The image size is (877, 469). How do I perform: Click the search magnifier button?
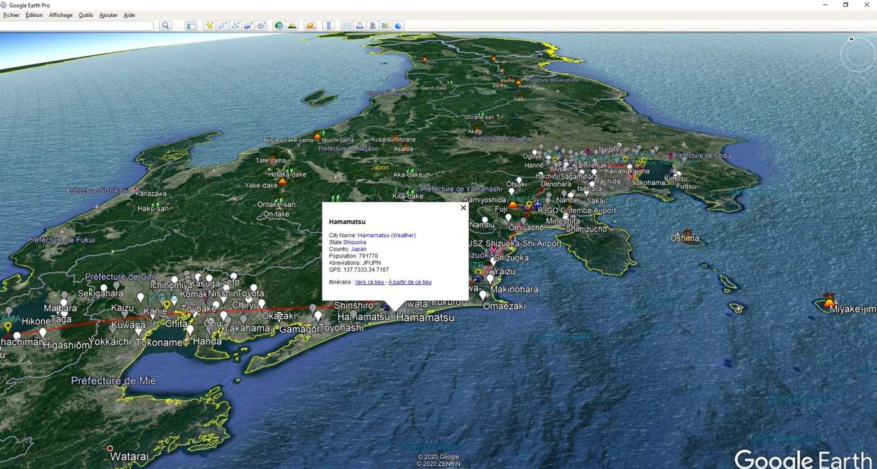coord(165,26)
